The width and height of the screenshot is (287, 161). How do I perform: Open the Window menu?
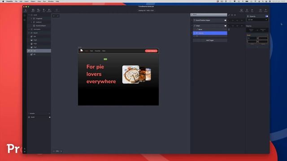point(51,1)
